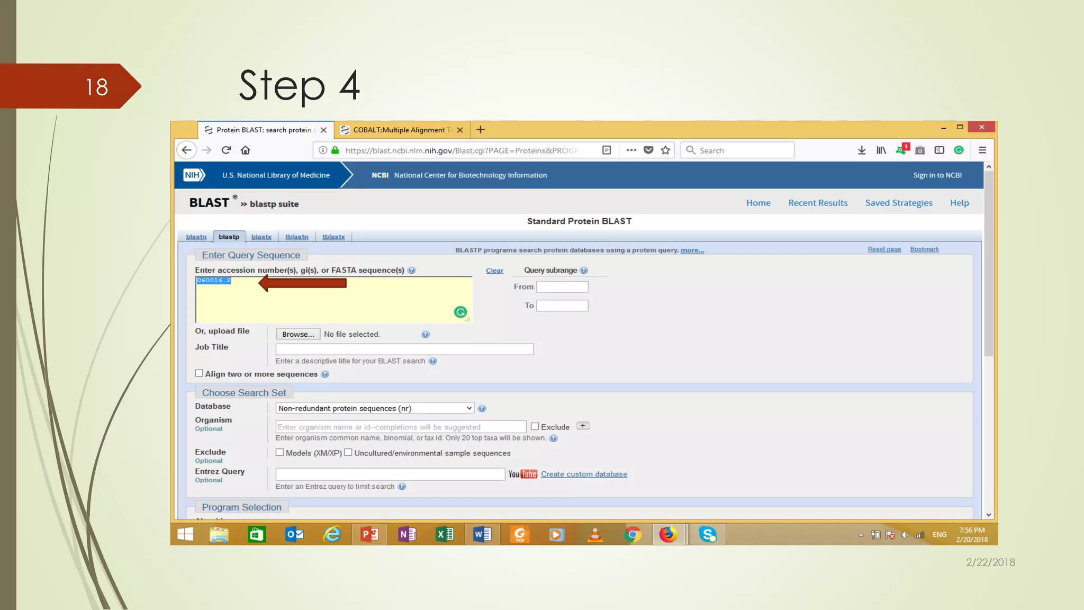Viewport: 1084px width, 610px height.
Task: Open the BLAST Help link
Action: point(959,203)
